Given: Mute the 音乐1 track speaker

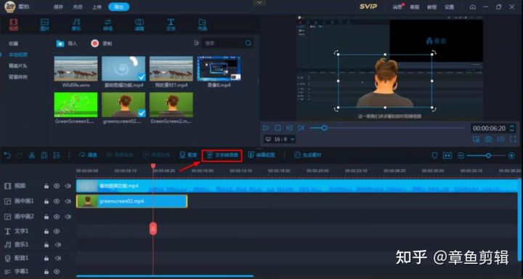Looking at the screenshot, I should [x=57, y=245].
